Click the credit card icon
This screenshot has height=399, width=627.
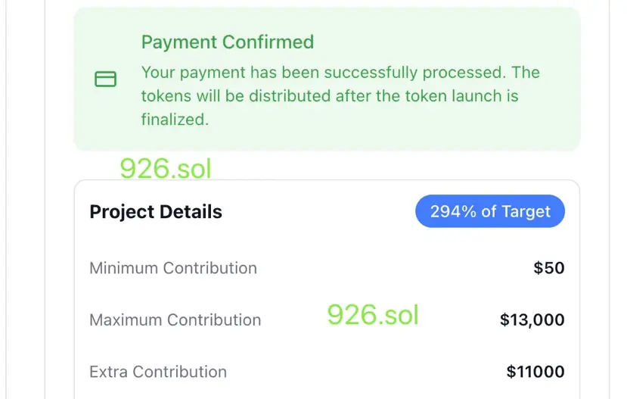click(x=105, y=79)
